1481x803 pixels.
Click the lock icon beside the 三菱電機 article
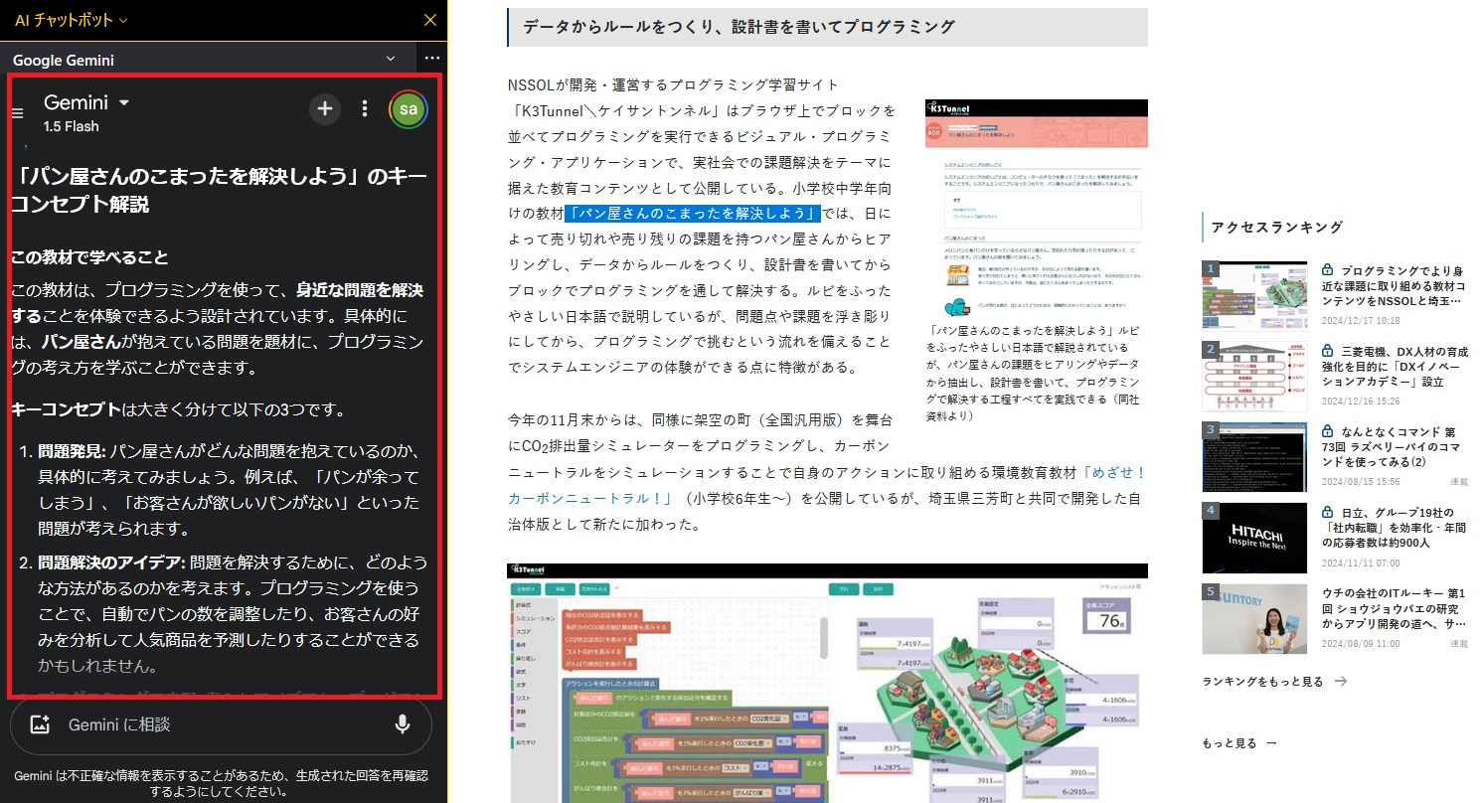click(x=1327, y=351)
